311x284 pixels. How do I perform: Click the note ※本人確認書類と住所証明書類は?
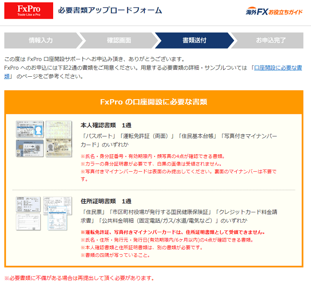tap(142, 248)
